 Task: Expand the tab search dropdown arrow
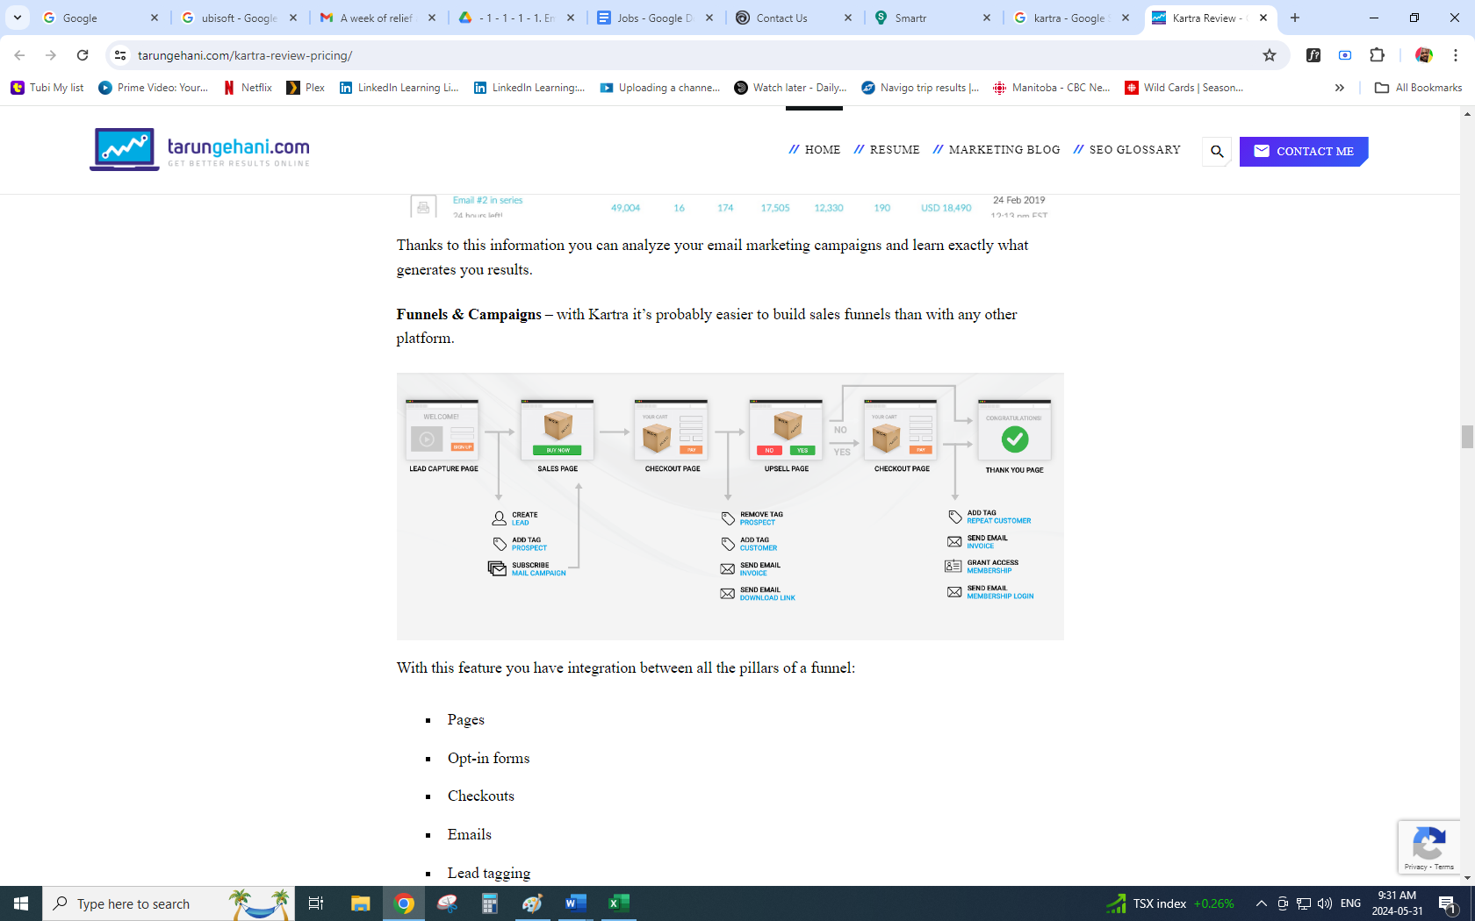18,18
